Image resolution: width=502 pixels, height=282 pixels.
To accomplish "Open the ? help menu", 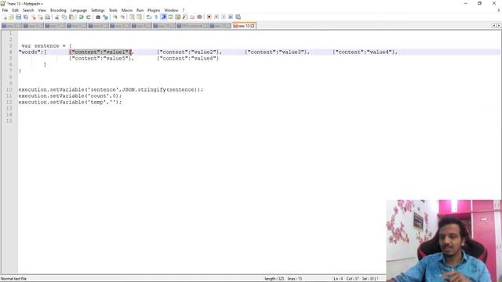I will 184,10.
